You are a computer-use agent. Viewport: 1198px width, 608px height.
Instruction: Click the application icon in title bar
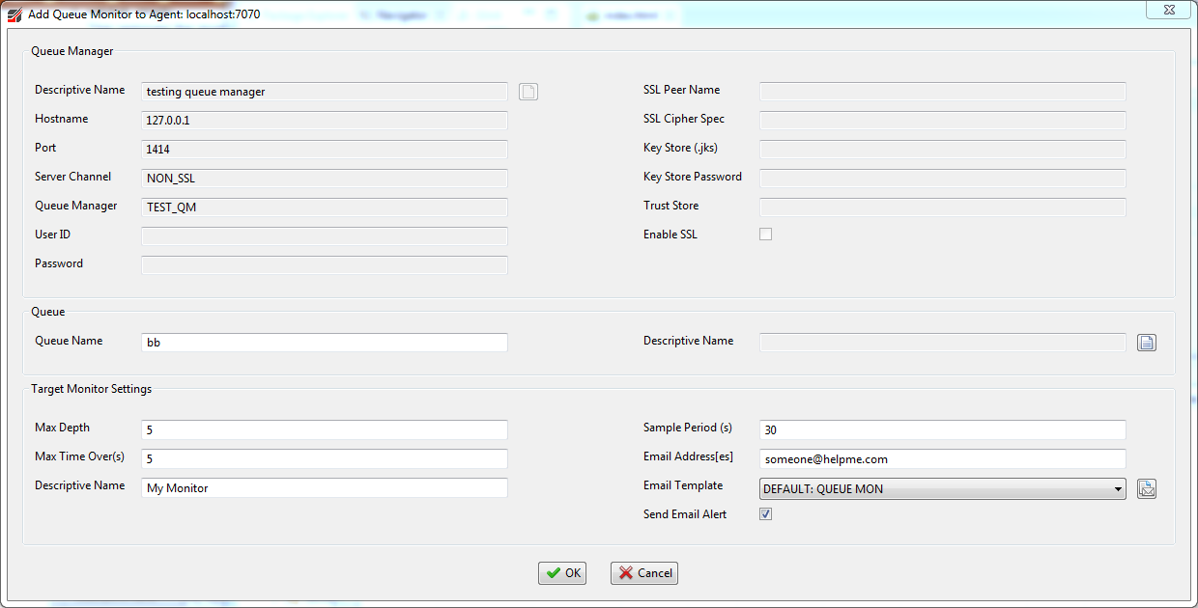pos(14,15)
